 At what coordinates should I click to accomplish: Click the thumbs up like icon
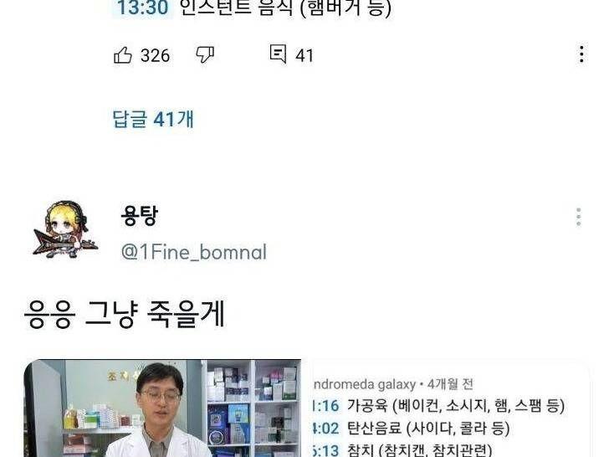pos(123,55)
